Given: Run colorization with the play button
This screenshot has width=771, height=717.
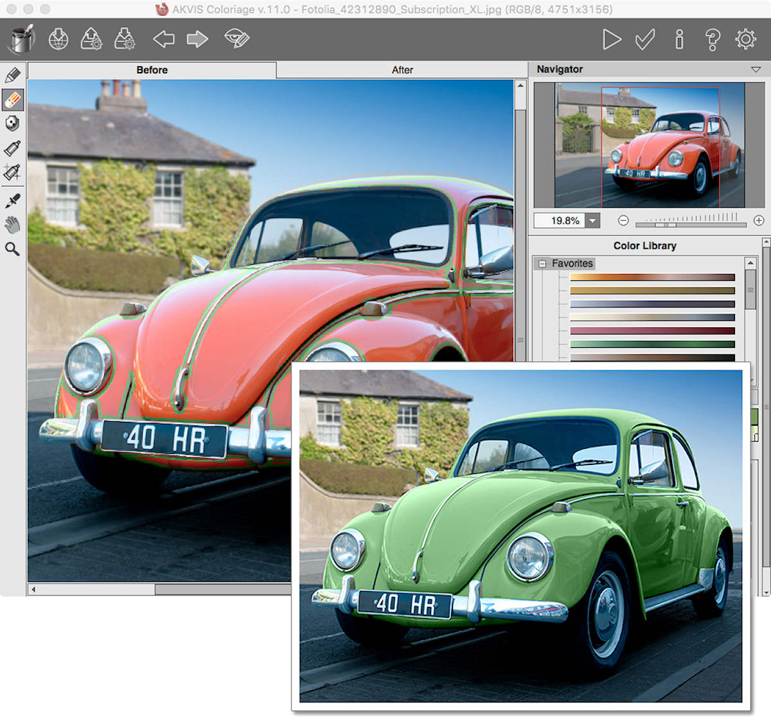Looking at the screenshot, I should tap(611, 39).
